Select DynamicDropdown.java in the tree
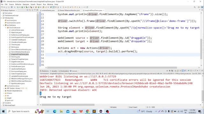Viewport: 204px width, 114px height. (19, 59)
